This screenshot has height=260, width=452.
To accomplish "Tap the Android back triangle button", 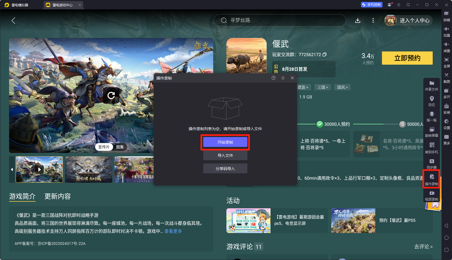I will [x=446, y=226].
